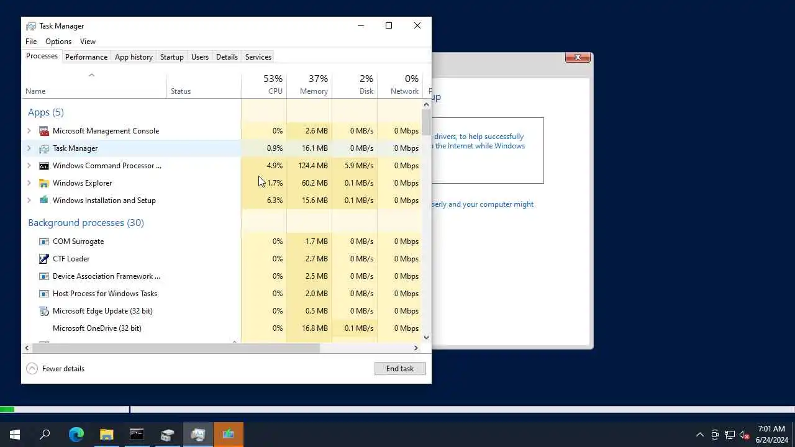
Task: Open the Options menu
Action: [58, 42]
